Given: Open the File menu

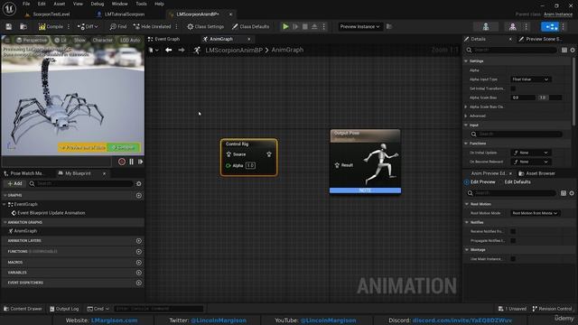Looking at the screenshot, I should [26, 4].
